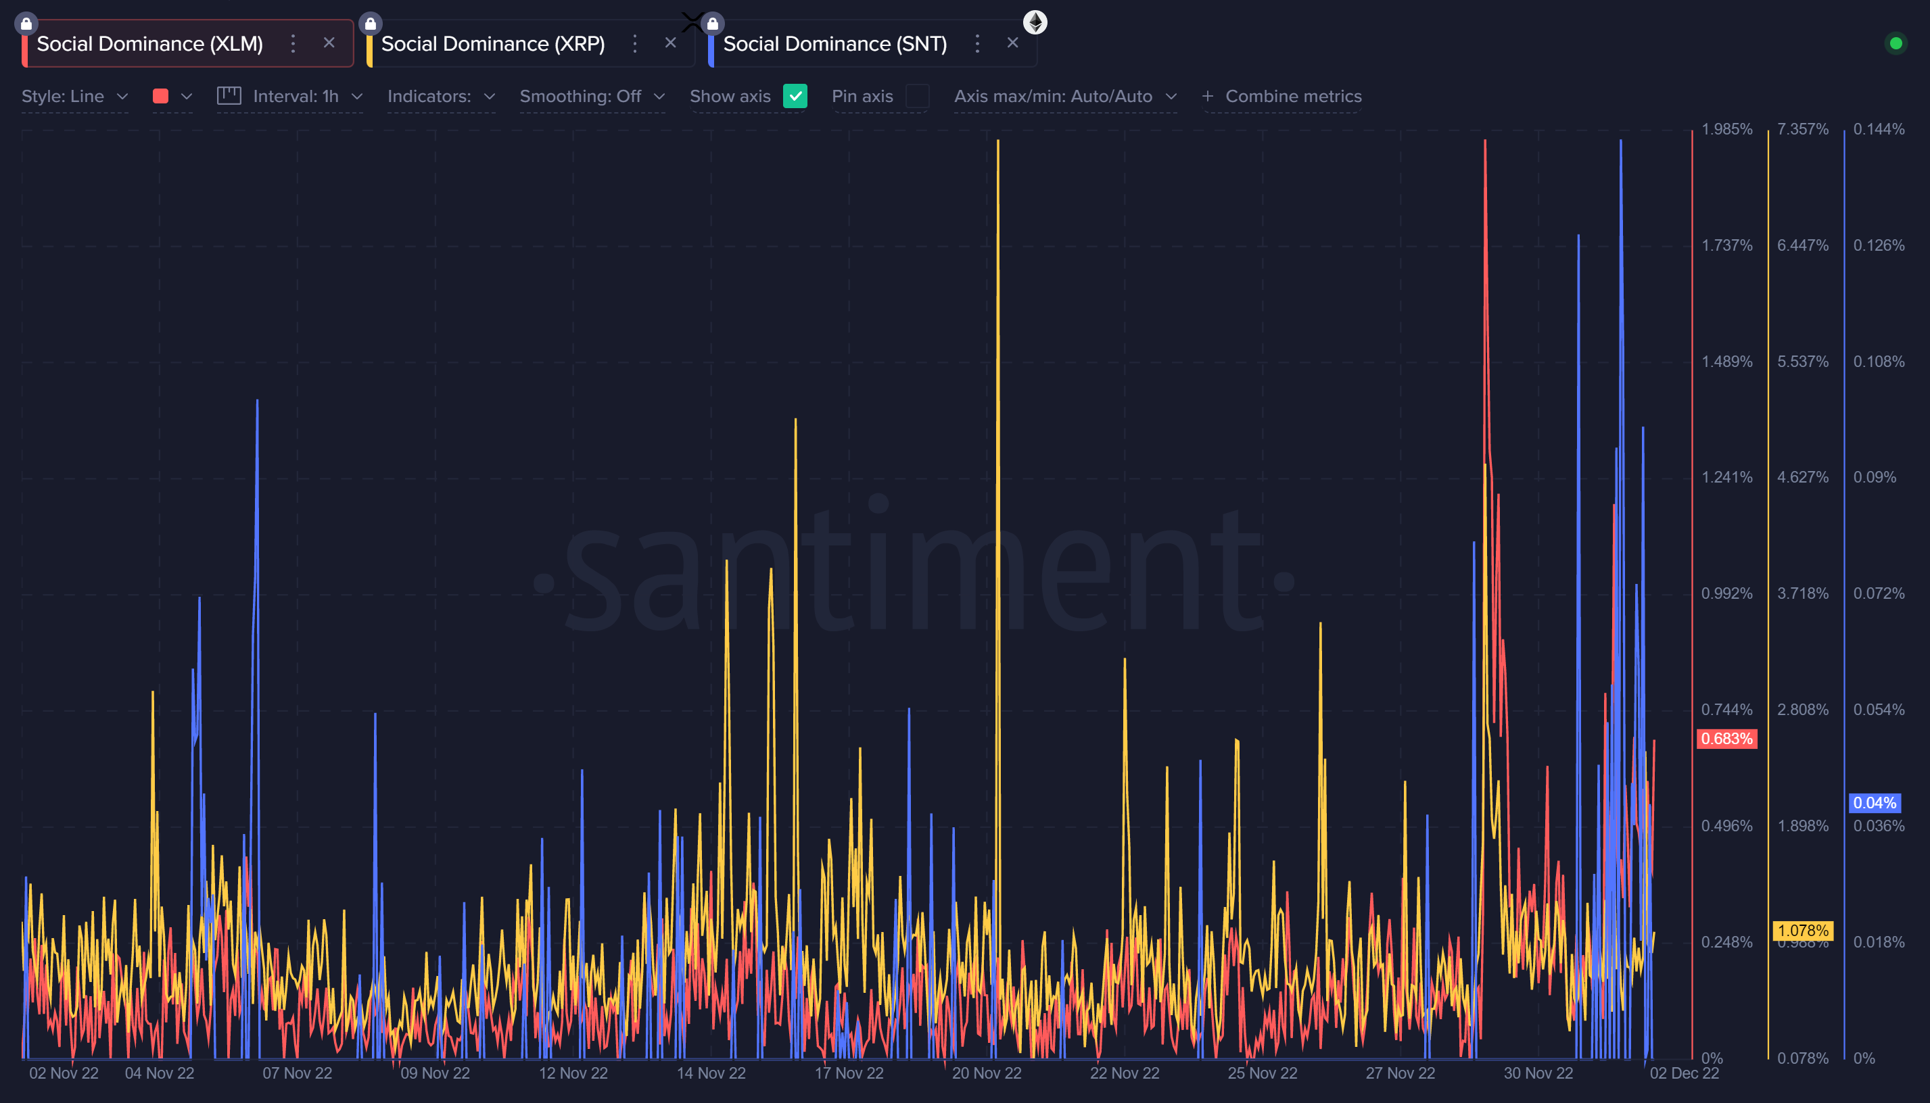Click the 30 Nov 22 date label
Viewport: 1930px width, 1103px height.
(1538, 1073)
